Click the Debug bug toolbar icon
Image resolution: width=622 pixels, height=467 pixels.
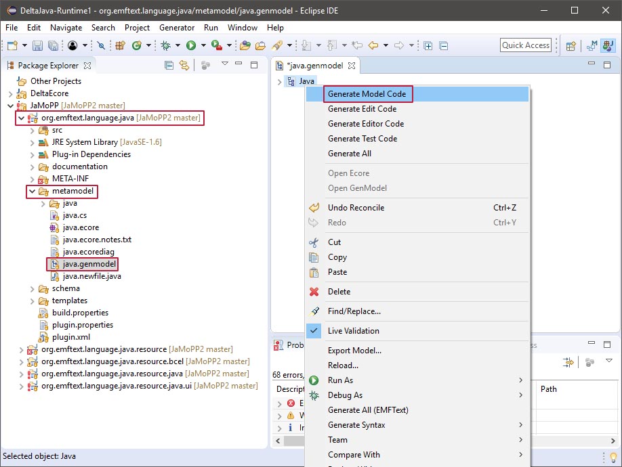[165, 45]
